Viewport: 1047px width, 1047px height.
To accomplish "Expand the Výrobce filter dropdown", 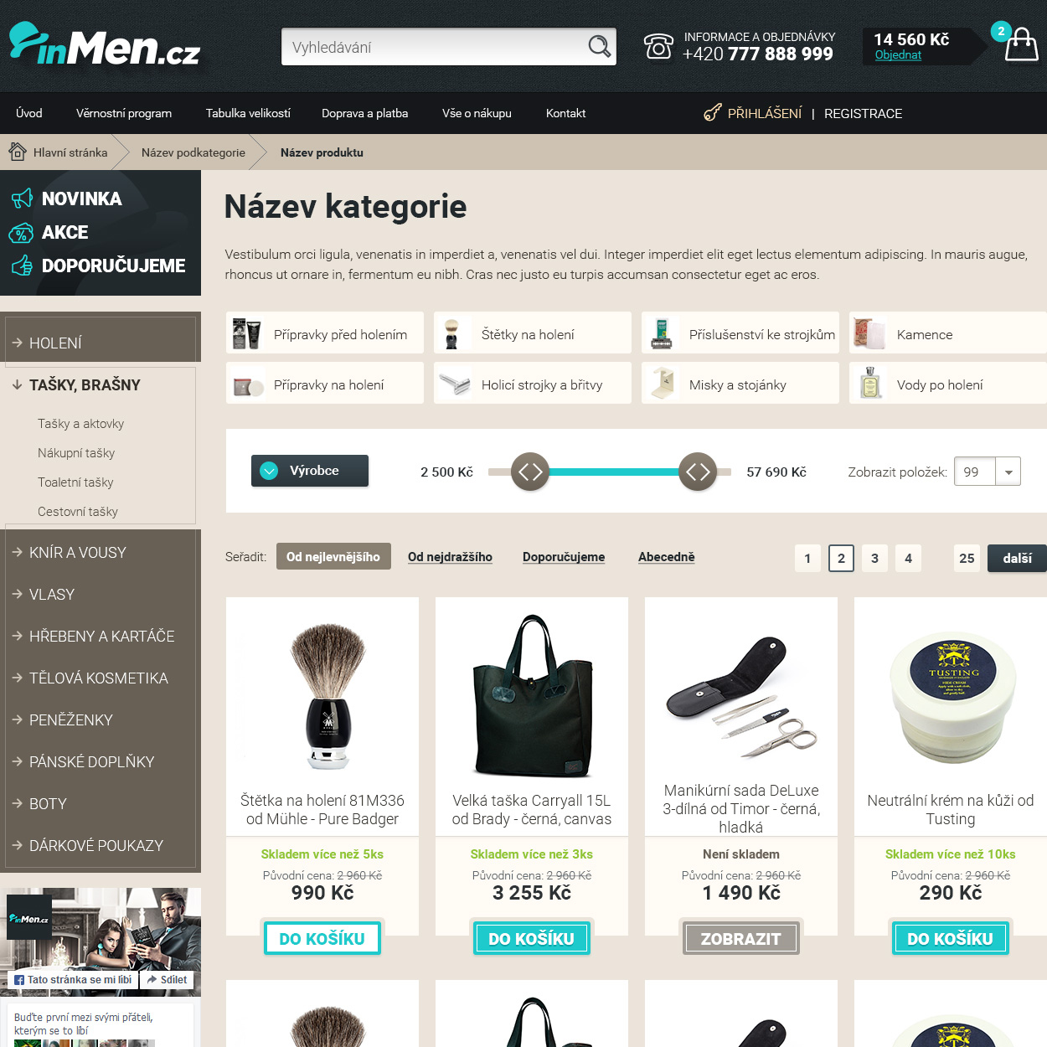I will pos(310,471).
